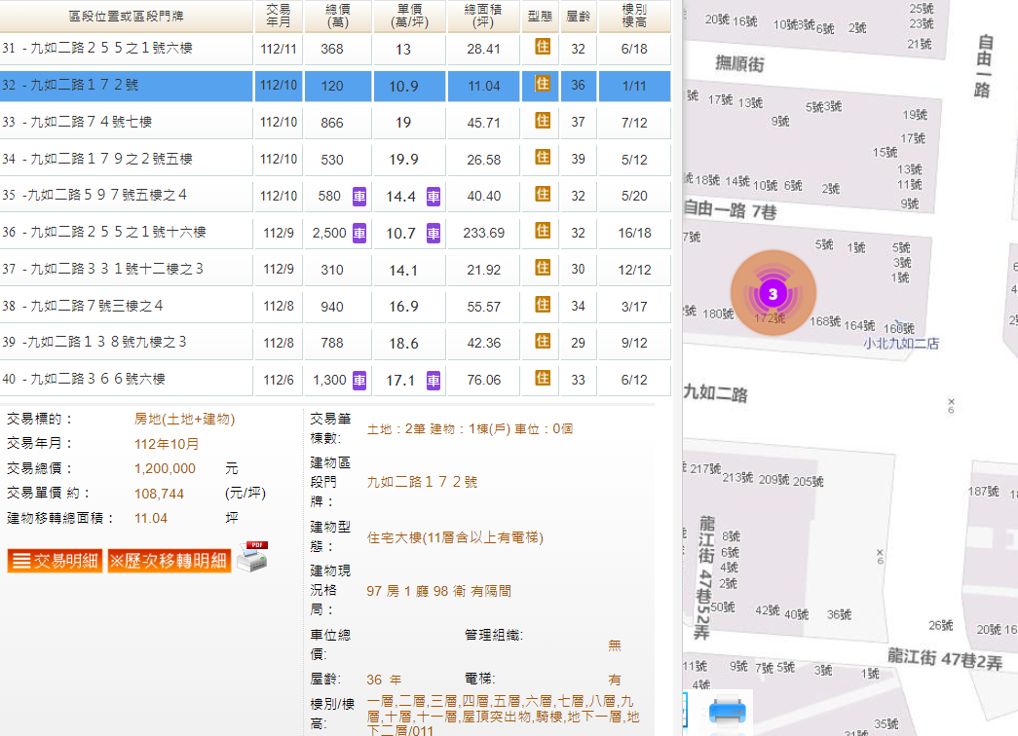Viewport: 1018px width, 736px height.
Task: Click the 55.57 area cell in row 38
Action: (484, 307)
